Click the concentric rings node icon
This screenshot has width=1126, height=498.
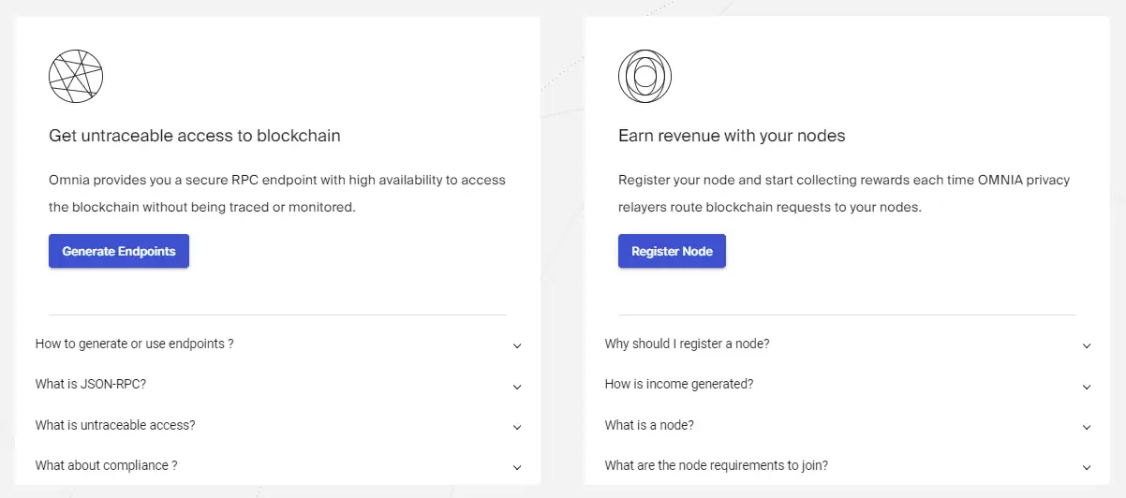[x=644, y=76]
